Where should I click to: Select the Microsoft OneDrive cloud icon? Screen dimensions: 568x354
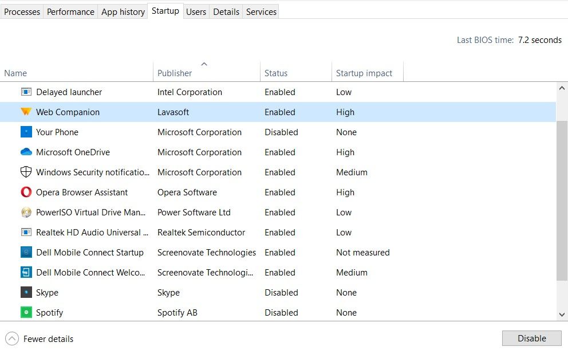26,152
